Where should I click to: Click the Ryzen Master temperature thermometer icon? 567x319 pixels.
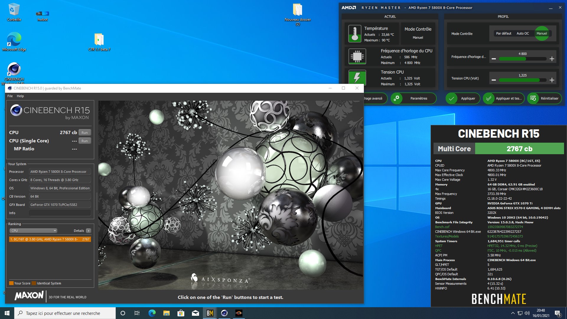(355, 33)
